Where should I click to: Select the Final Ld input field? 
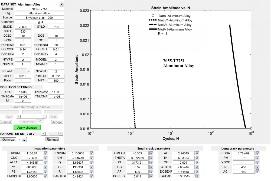[56, 76]
